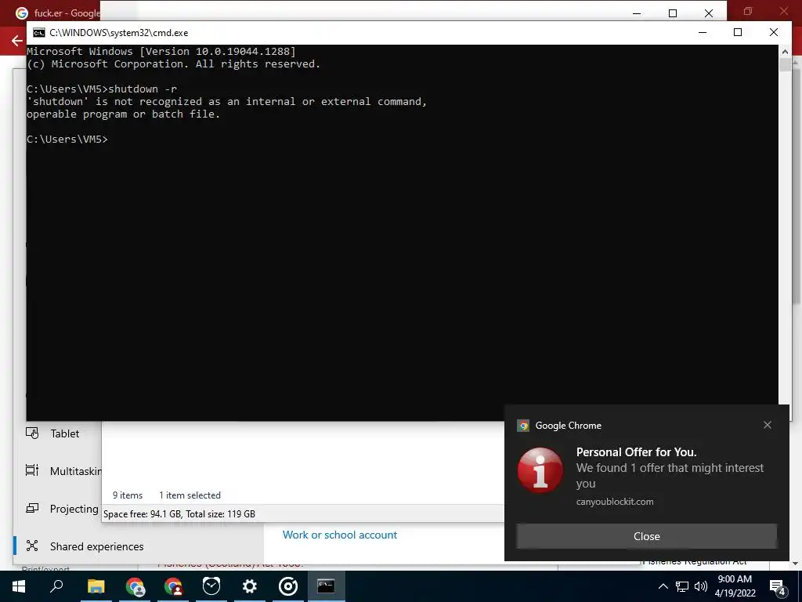802x602 pixels.
Task: Click the Tablet icon in Settings
Action: pos(32,433)
